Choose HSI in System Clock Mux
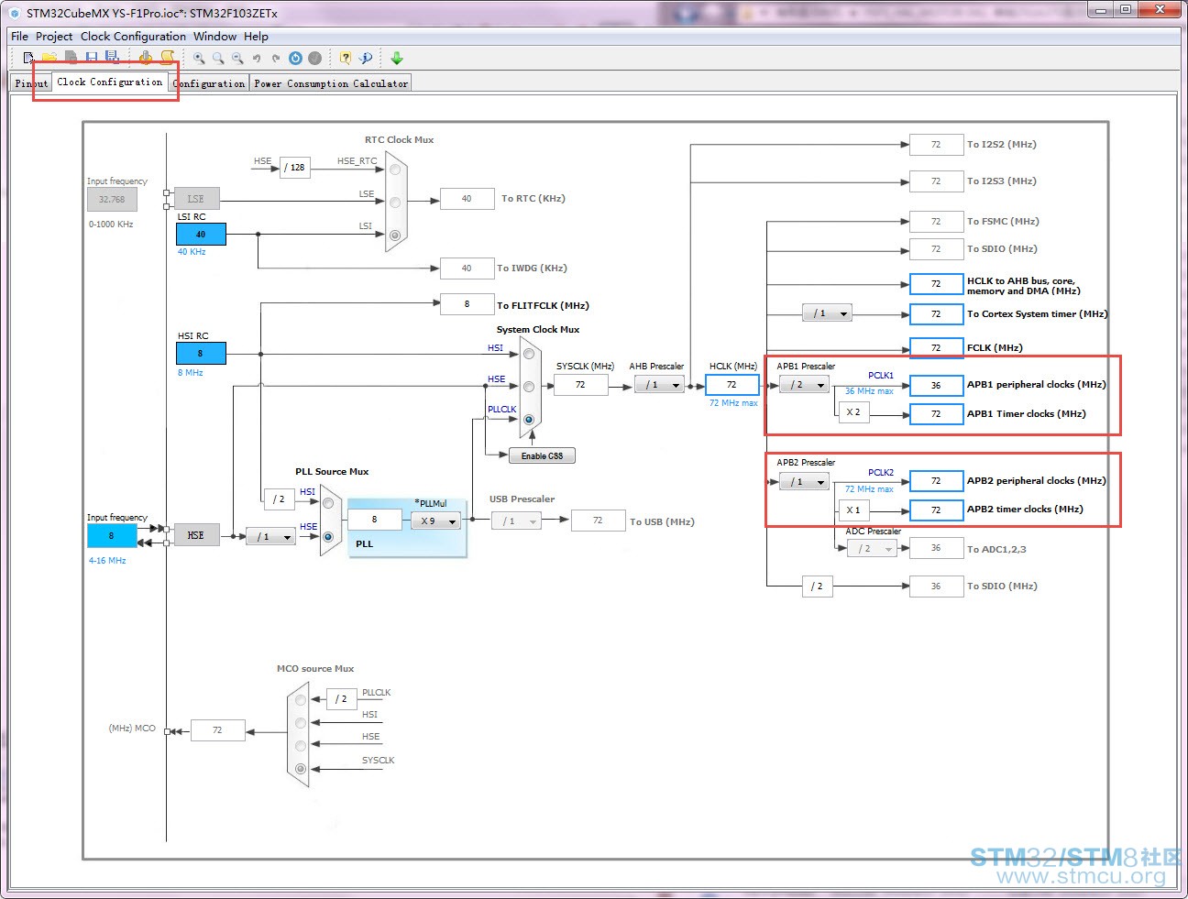Viewport: 1188px width, 899px height. [529, 354]
